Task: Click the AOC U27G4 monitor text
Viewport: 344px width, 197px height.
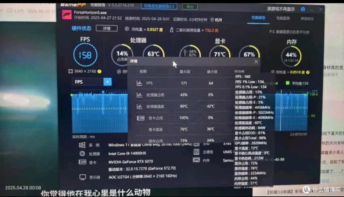Action: pyautogui.click(x=143, y=176)
